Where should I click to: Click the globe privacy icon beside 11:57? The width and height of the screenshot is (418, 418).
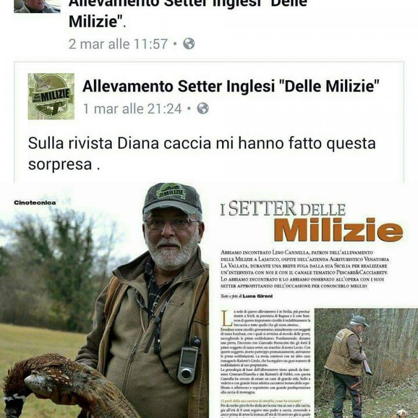click(x=189, y=44)
